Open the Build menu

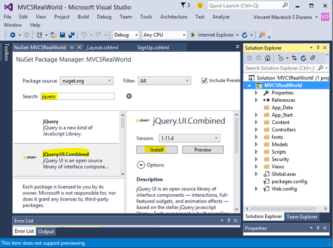click(83, 17)
